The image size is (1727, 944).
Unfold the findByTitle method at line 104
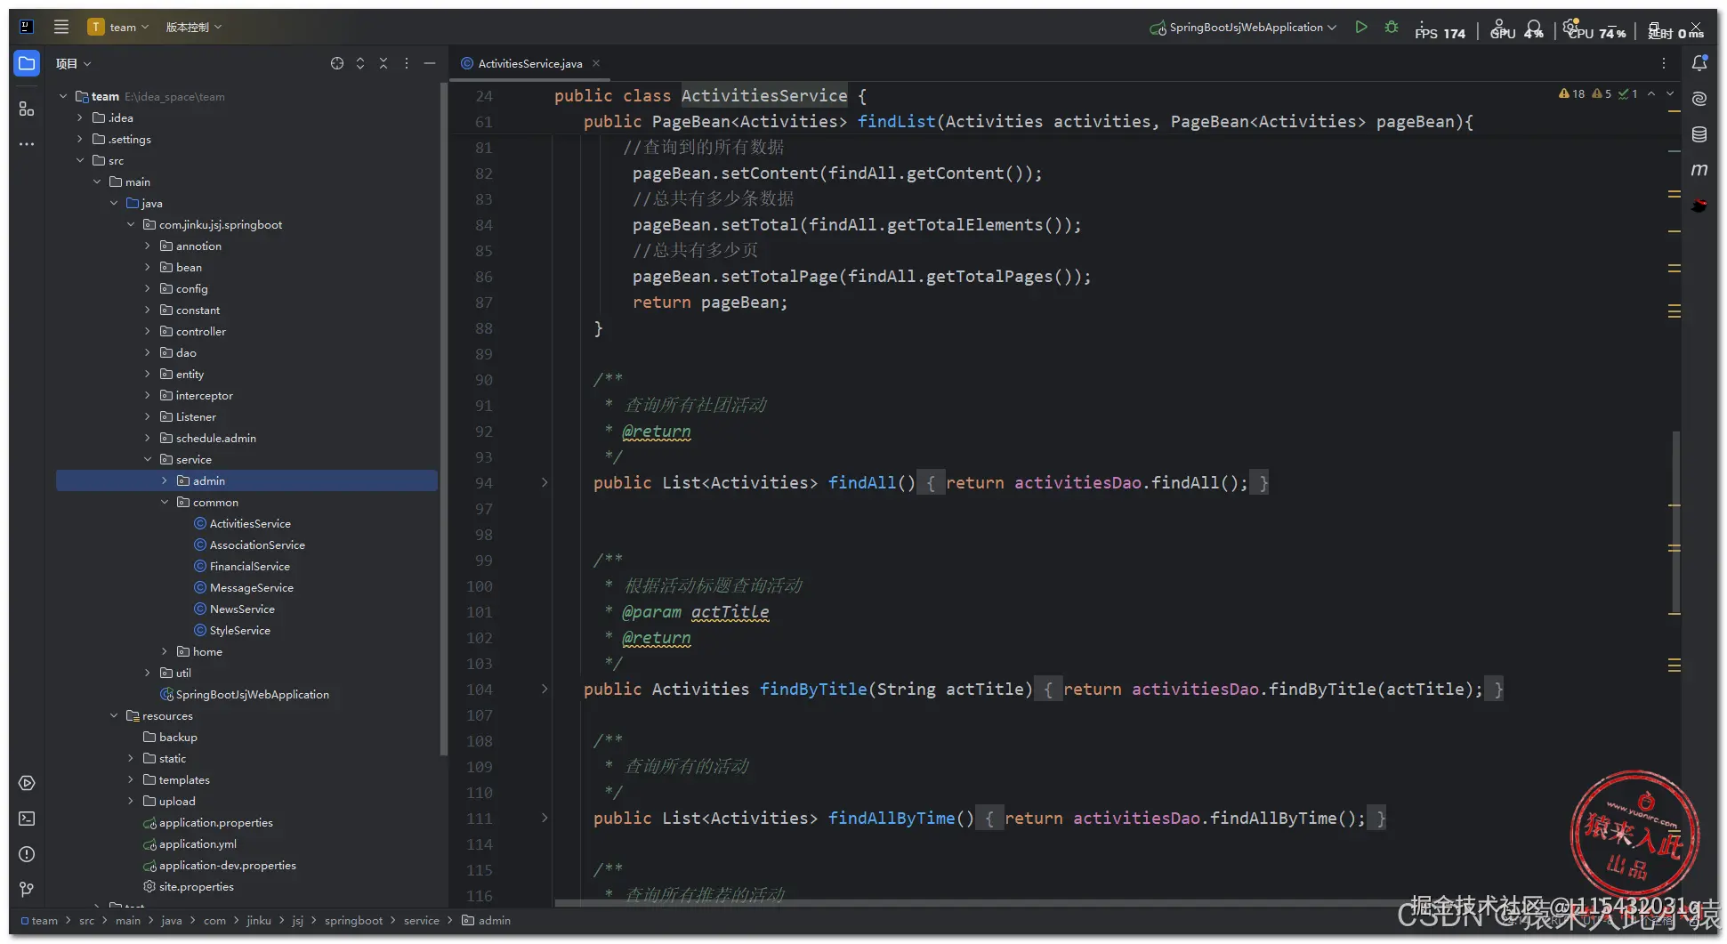545,689
